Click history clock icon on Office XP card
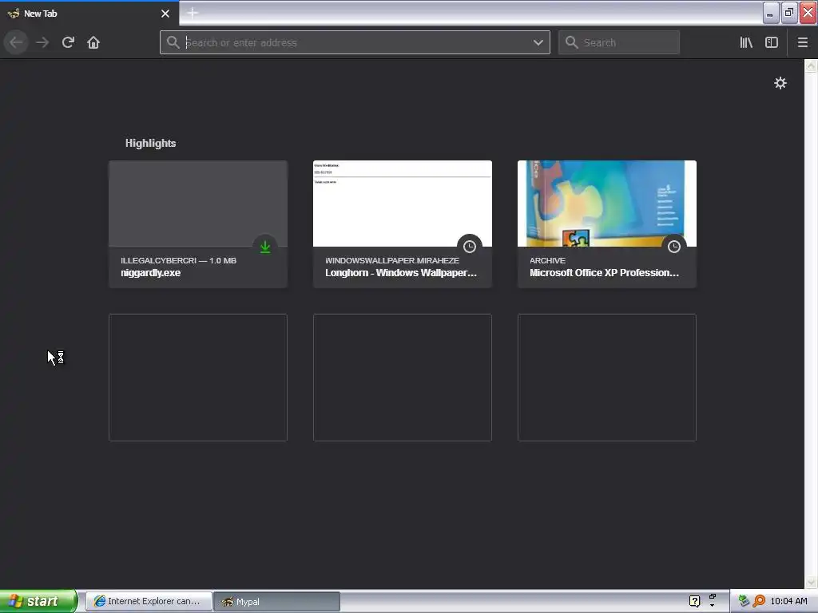This screenshot has height=613, width=818. [x=674, y=247]
